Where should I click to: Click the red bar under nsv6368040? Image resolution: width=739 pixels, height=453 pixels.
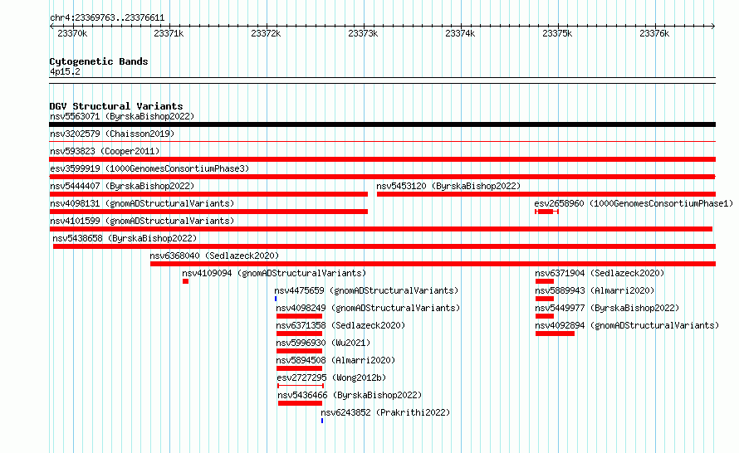point(433,264)
